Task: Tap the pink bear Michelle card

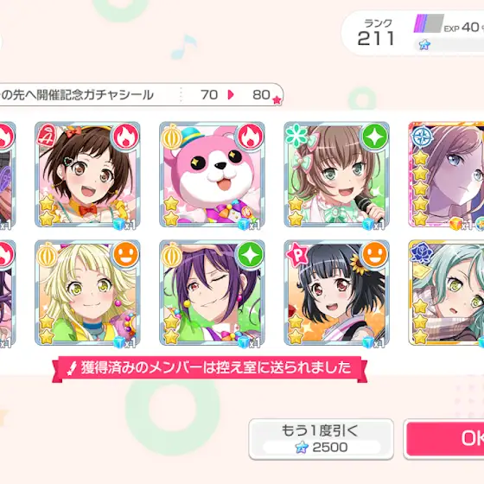Action: pyautogui.click(x=212, y=175)
